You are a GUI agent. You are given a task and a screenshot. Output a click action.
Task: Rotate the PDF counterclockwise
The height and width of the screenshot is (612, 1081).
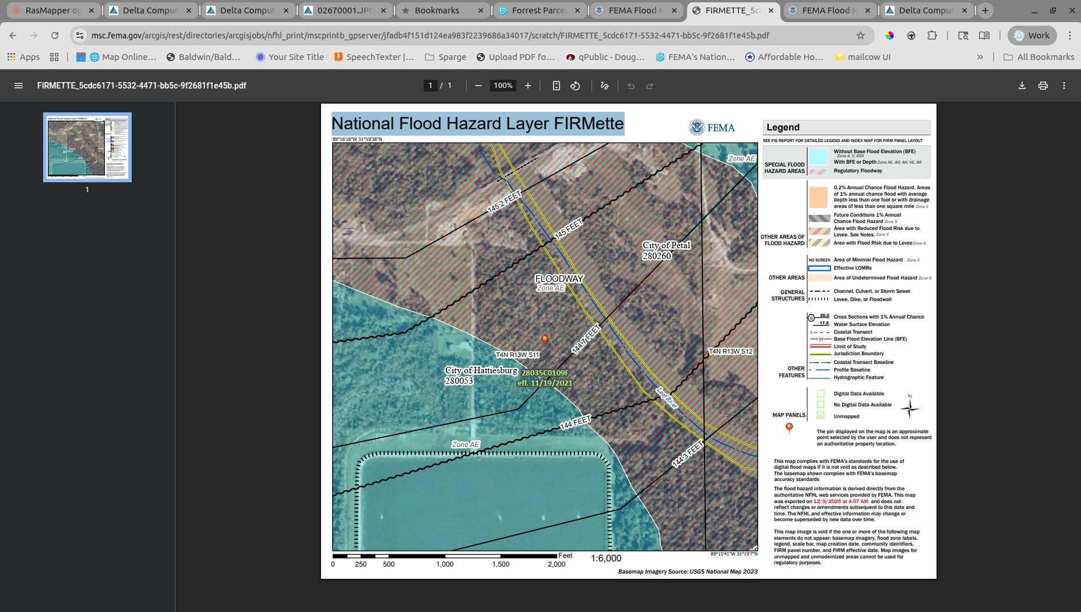[x=575, y=86]
